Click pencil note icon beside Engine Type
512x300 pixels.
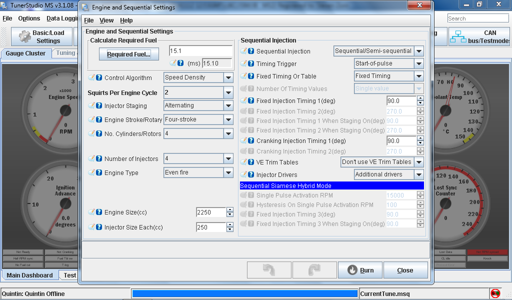pos(91,172)
